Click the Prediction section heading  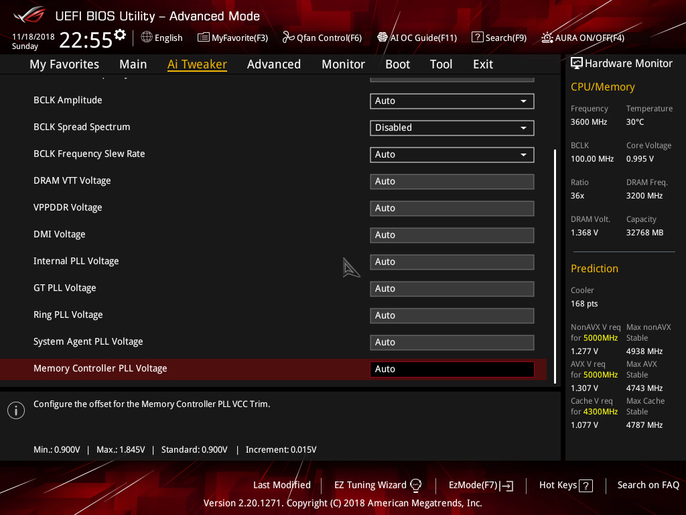594,268
